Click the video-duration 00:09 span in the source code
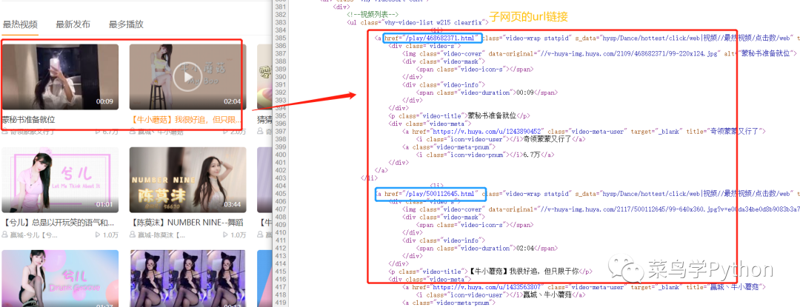The height and width of the screenshot is (307, 800). click(x=487, y=92)
